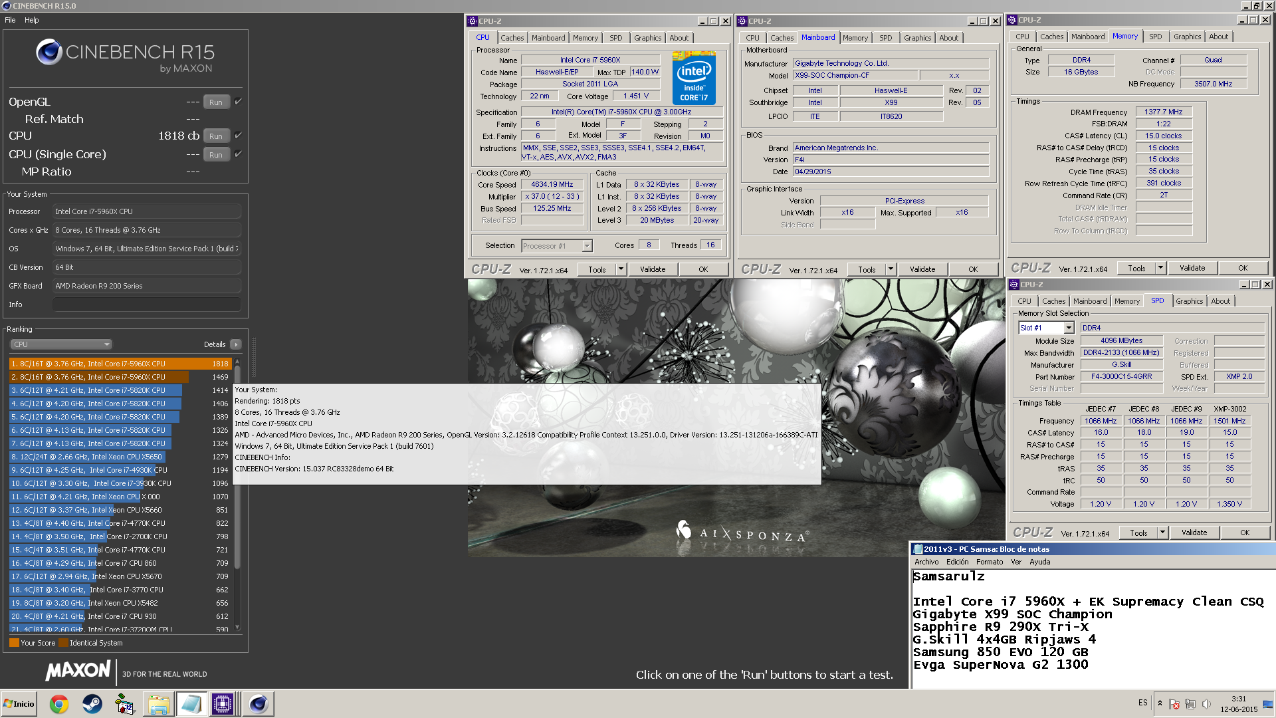The width and height of the screenshot is (1276, 718).
Task: Open Google Chrome from the taskbar
Action: [x=59, y=704]
